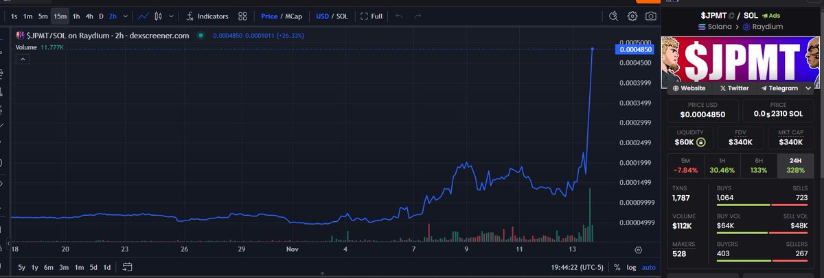Image resolution: width=824 pixels, height=278 pixels.
Task: Undo the last chart action
Action: click(x=400, y=16)
